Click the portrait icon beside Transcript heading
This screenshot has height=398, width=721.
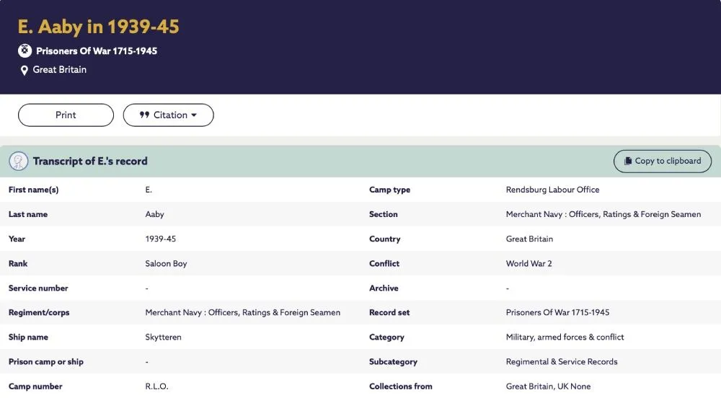tap(19, 162)
